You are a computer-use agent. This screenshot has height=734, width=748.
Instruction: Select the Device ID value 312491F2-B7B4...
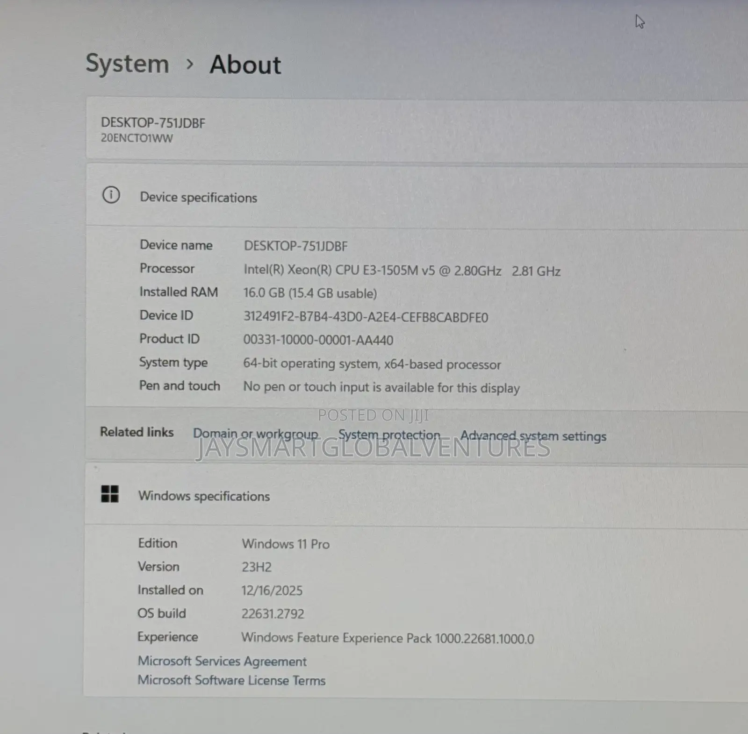(366, 317)
